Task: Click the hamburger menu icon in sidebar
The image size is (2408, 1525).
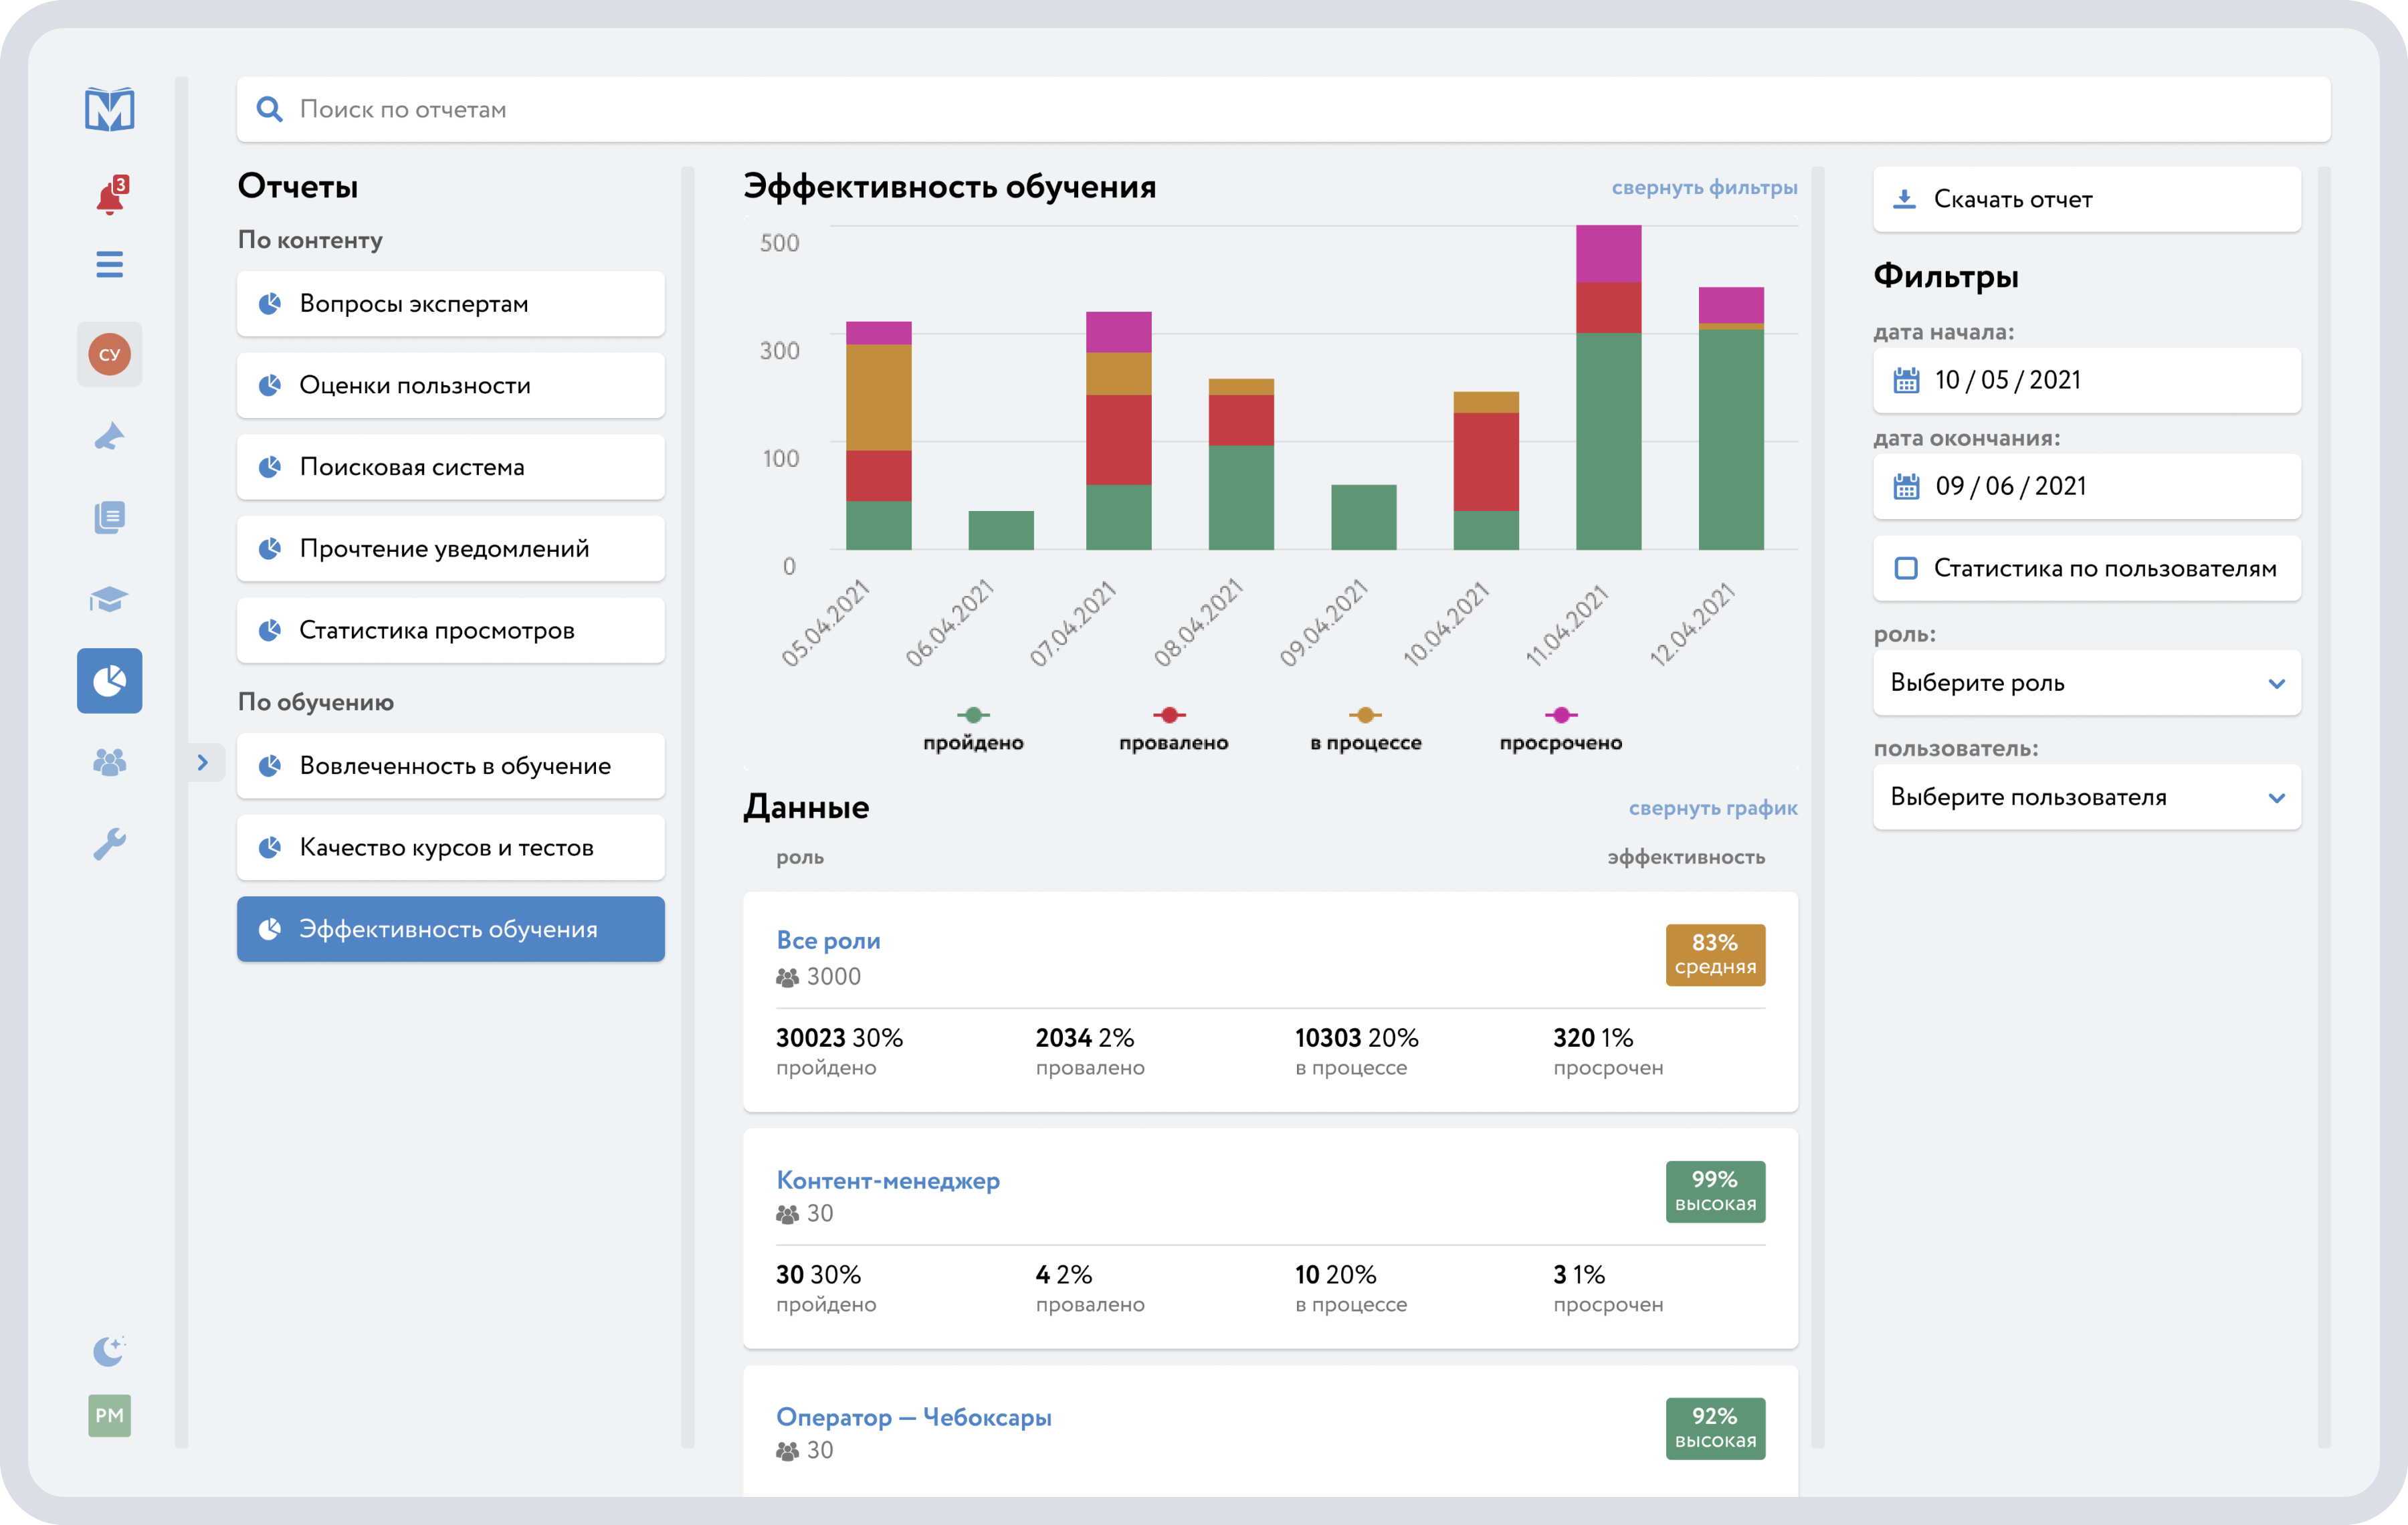Action: click(109, 264)
